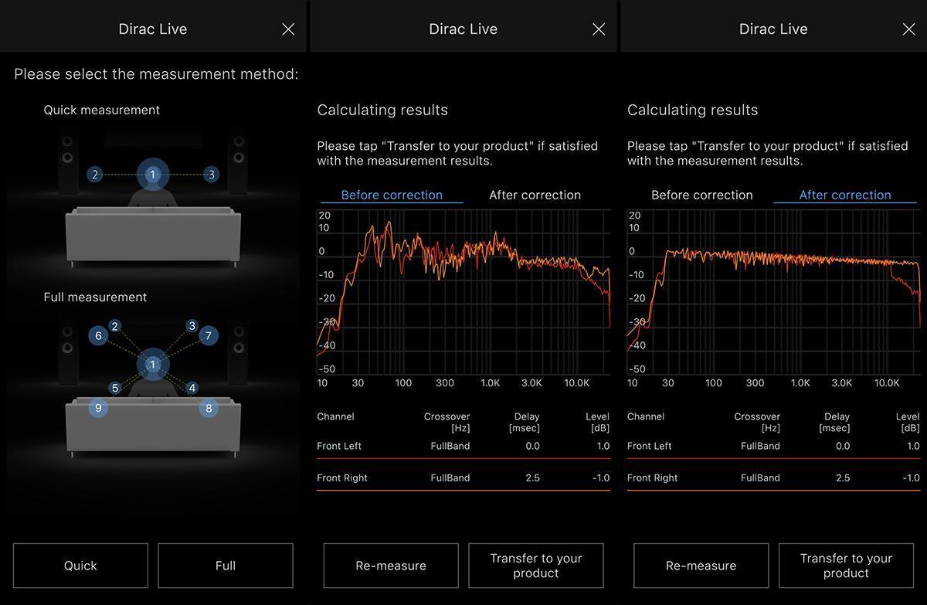The image size is (927, 605).
Task: Click position 1 marker in Quick measurement diagram
Action: (x=152, y=175)
